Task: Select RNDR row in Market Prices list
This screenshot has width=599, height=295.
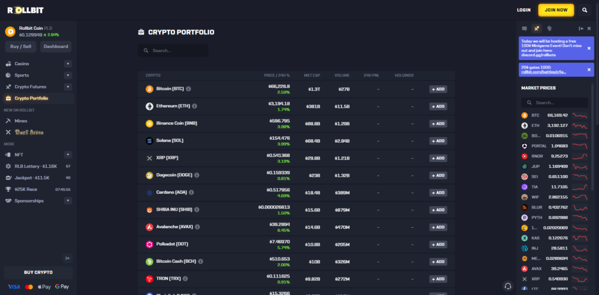Action: [x=555, y=156]
